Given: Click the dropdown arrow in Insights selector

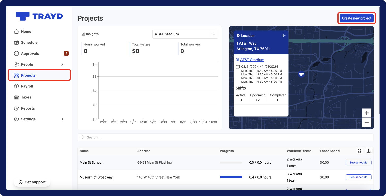Looking at the screenshot, I should [x=214, y=34].
